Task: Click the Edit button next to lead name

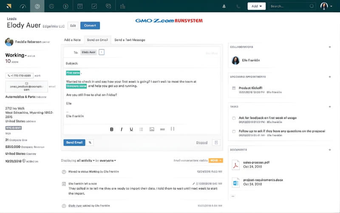Action: point(73,26)
